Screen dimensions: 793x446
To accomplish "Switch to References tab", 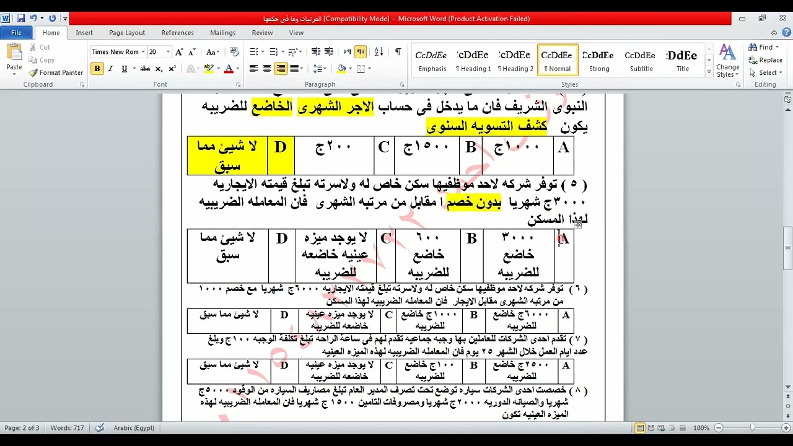I will click(178, 33).
